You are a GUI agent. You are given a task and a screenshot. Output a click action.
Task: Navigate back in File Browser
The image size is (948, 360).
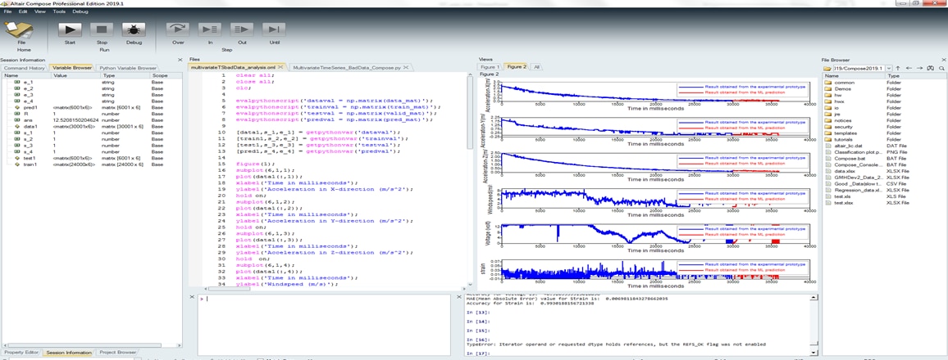tap(909, 68)
